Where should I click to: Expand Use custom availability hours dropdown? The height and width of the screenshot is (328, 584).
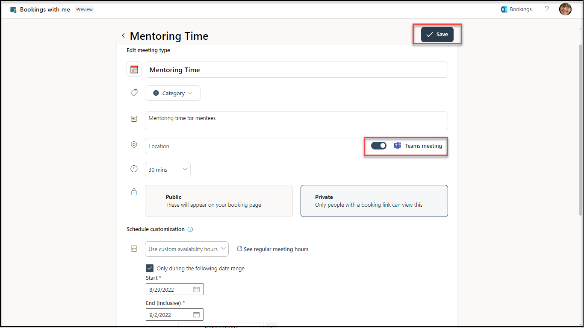[187, 249]
